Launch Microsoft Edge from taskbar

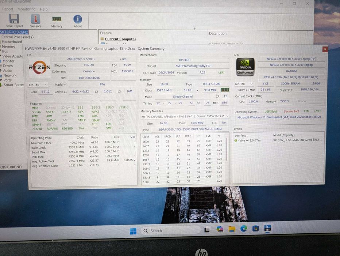(244, 229)
